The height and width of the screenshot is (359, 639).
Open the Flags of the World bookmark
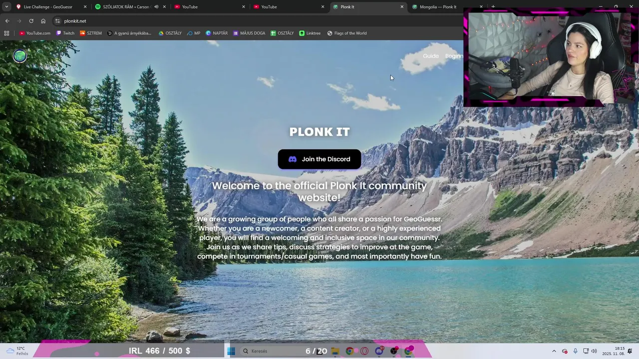coord(347,33)
